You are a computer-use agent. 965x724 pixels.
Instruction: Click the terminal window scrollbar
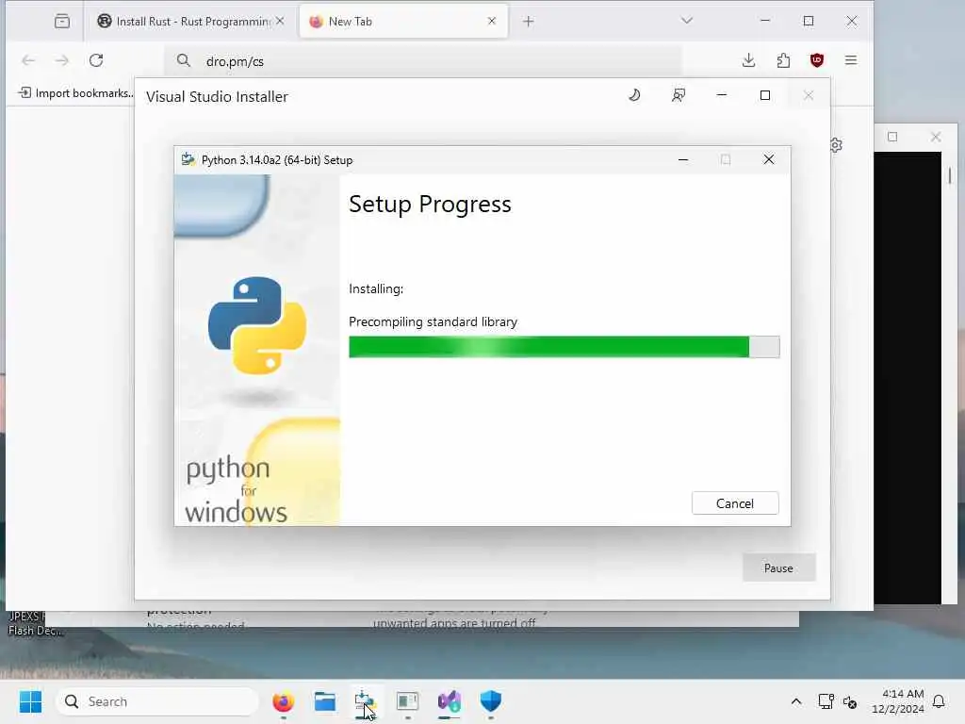950,176
